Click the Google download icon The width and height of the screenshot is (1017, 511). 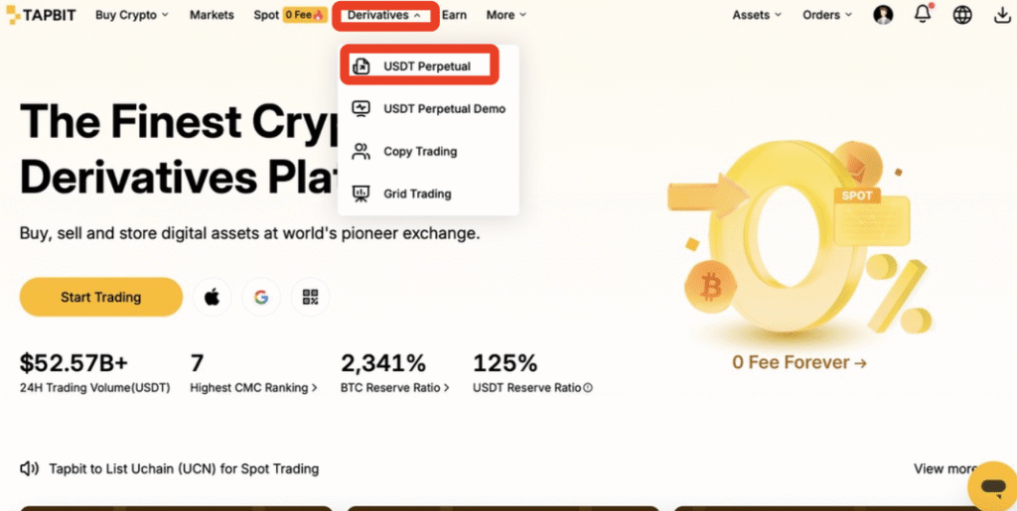point(261,298)
